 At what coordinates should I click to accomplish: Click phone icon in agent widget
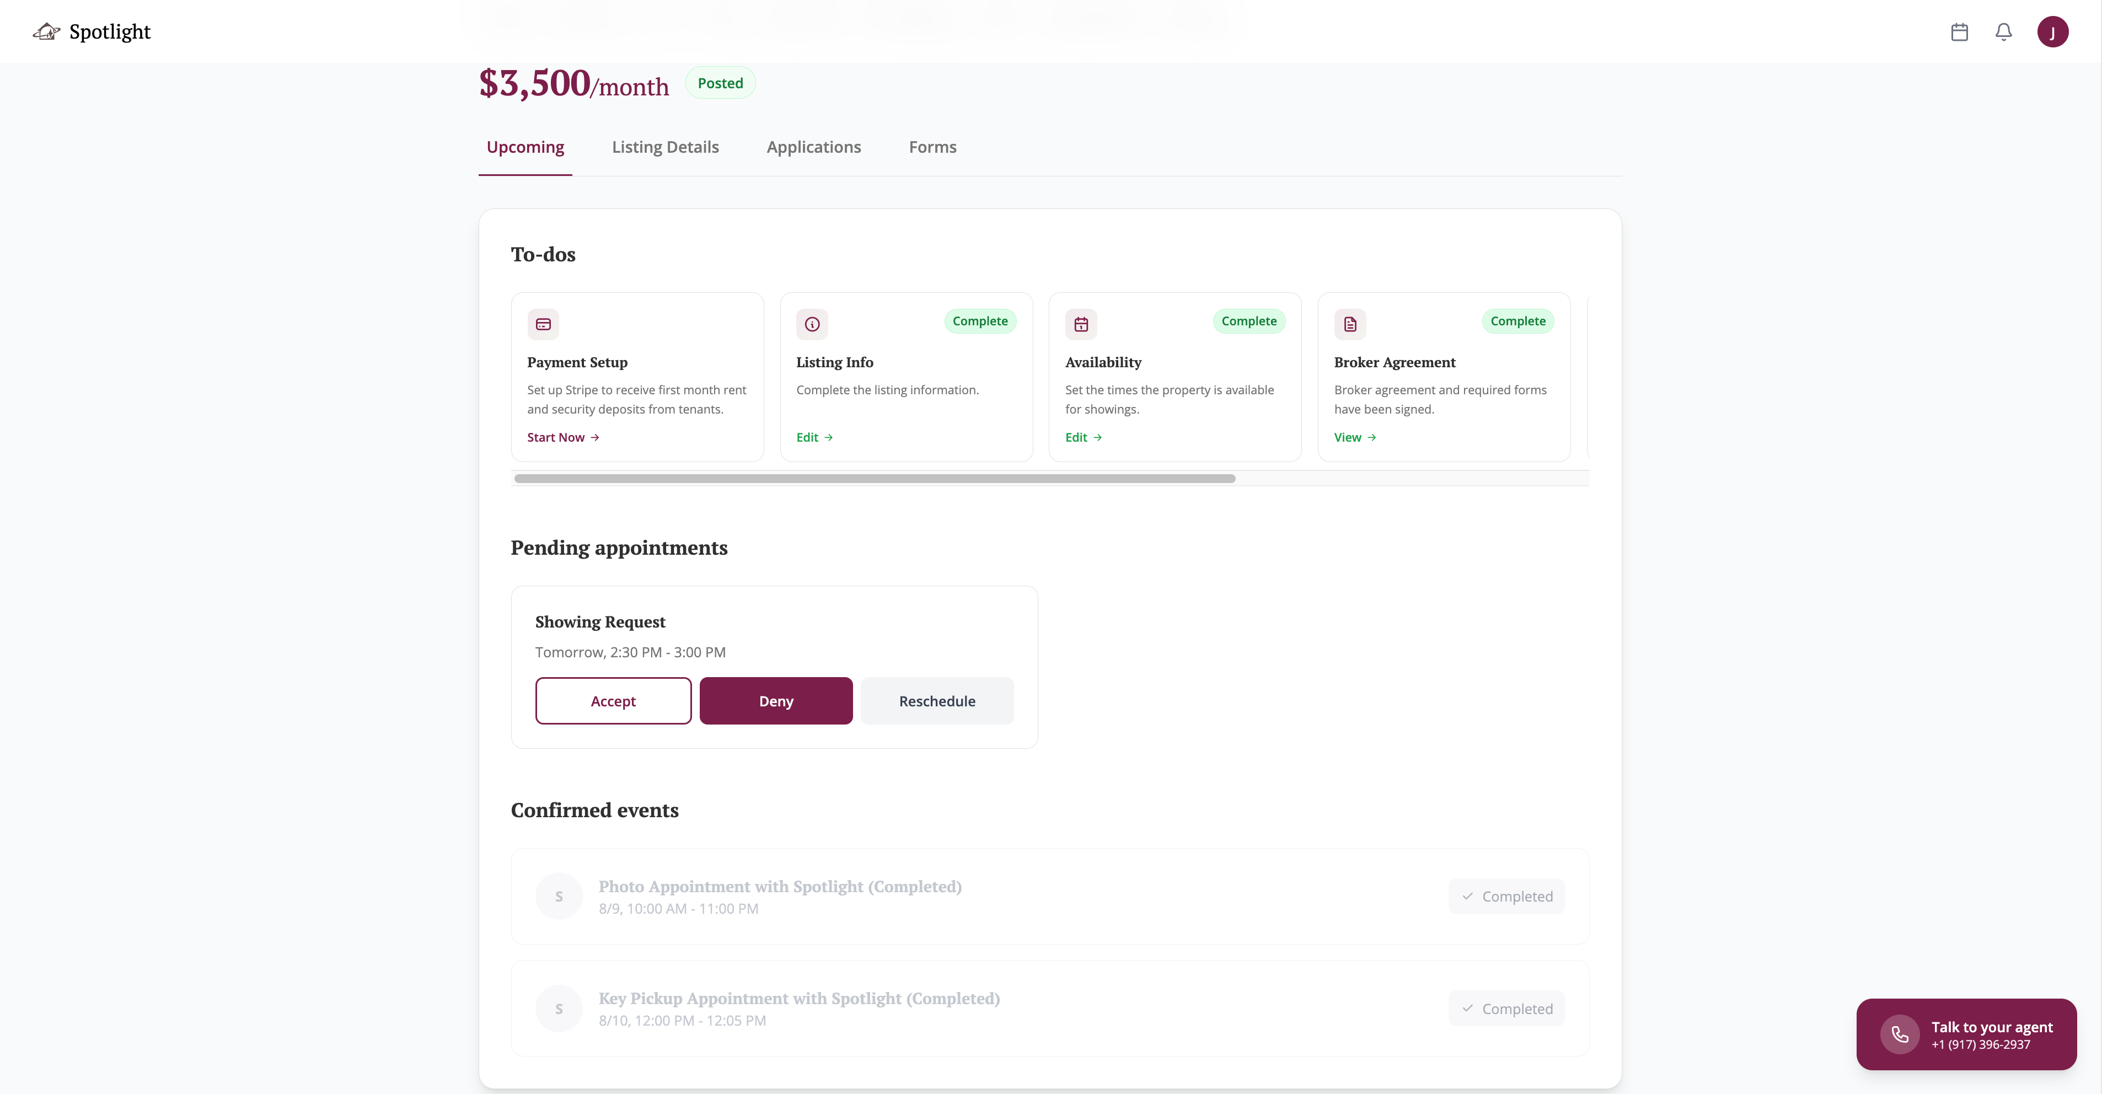[1900, 1034]
